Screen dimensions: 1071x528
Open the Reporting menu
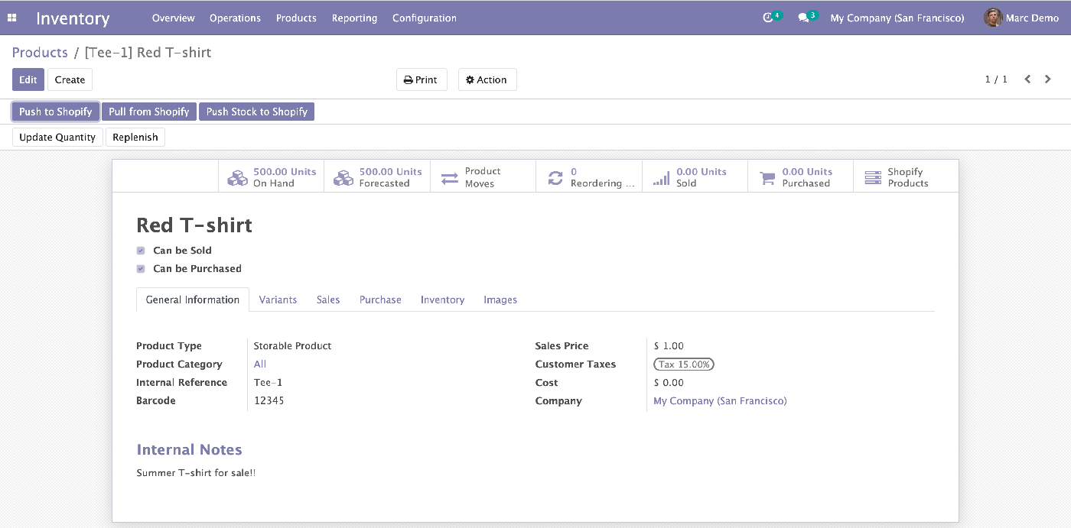354,18
